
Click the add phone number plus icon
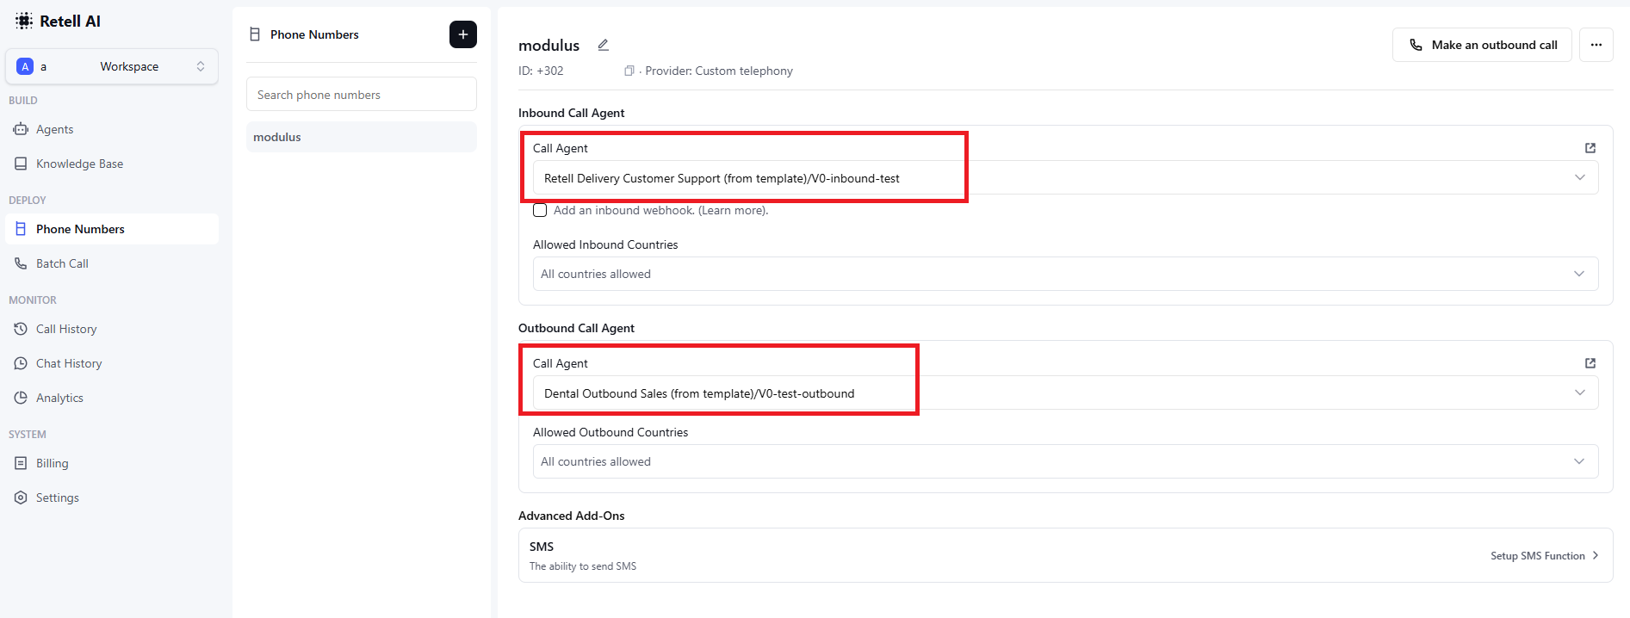click(462, 34)
